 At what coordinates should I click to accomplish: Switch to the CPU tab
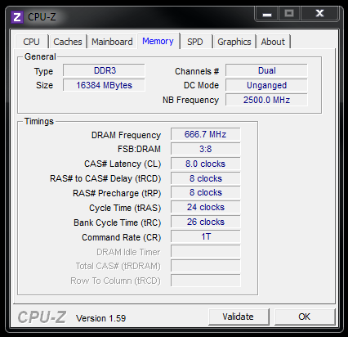32,42
